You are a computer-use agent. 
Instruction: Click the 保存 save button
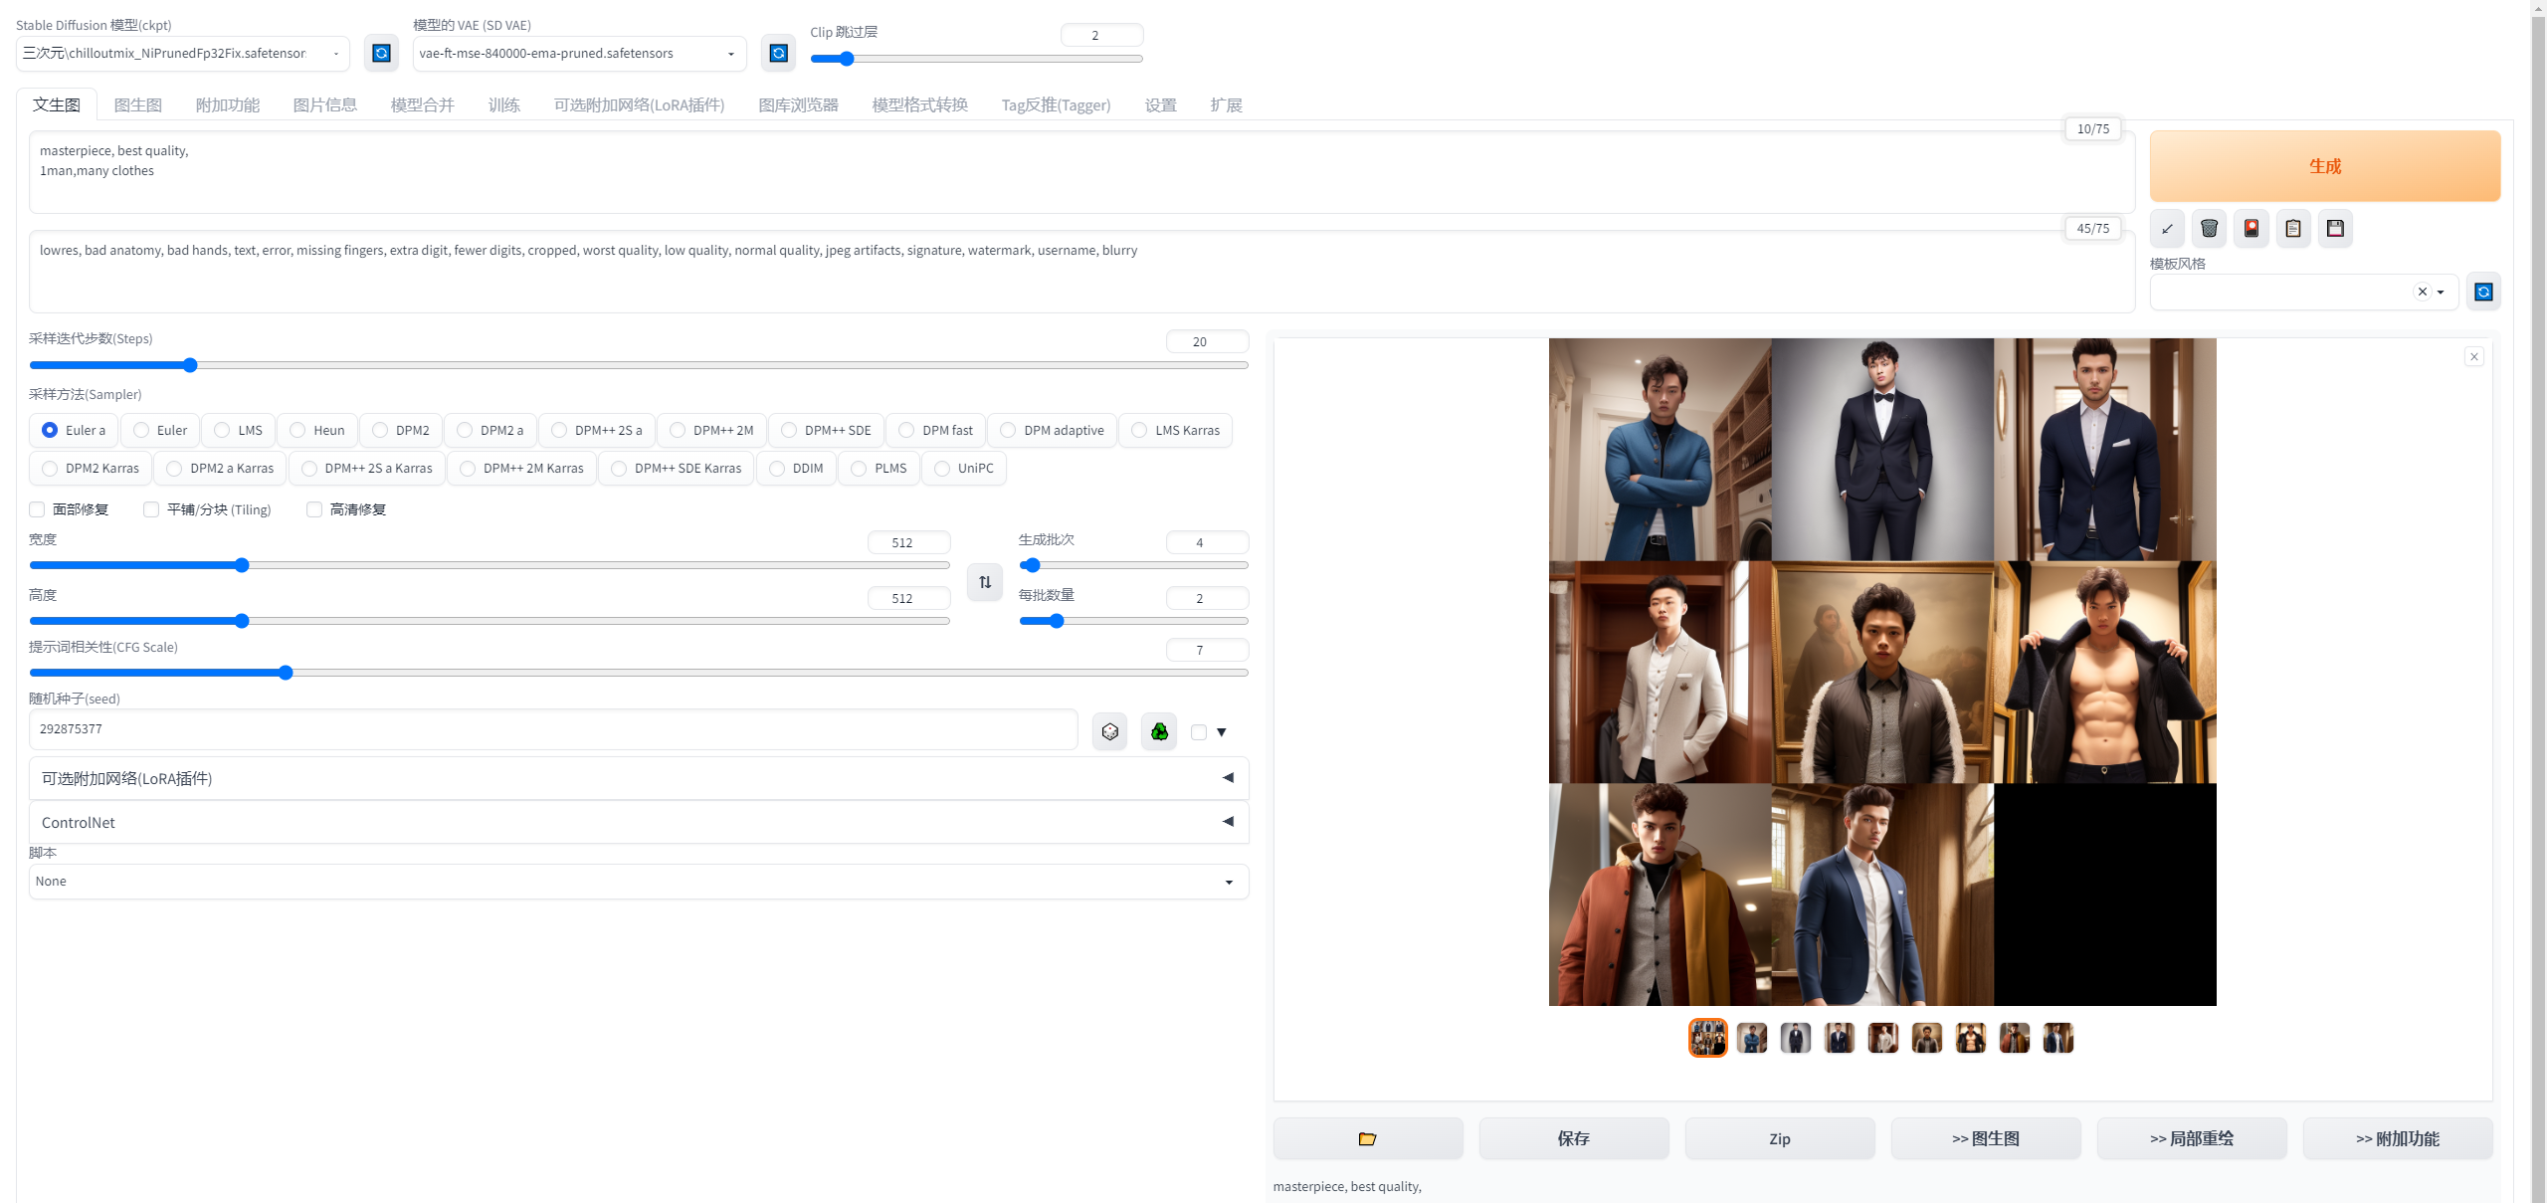[x=1574, y=1138]
